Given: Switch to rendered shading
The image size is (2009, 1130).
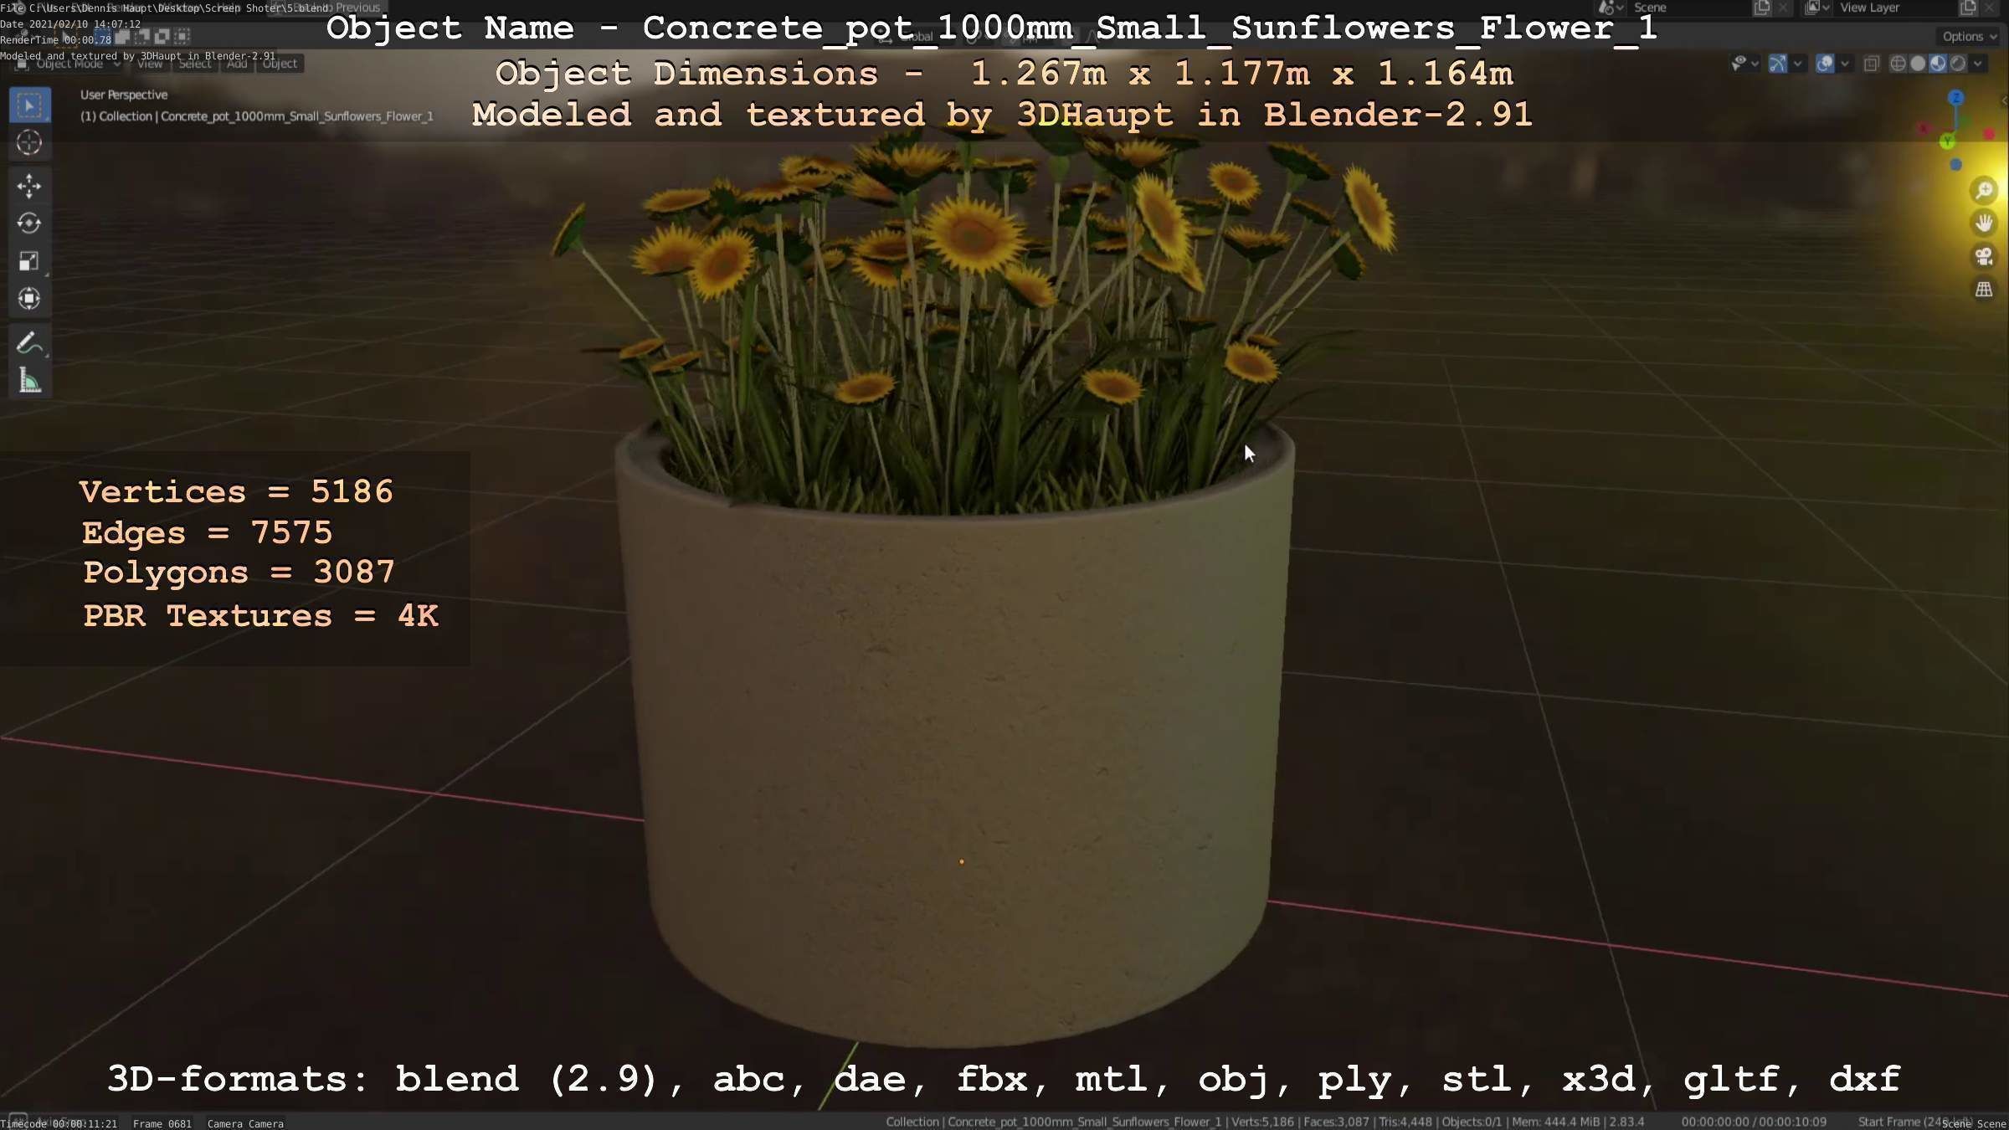Looking at the screenshot, I should [1958, 64].
